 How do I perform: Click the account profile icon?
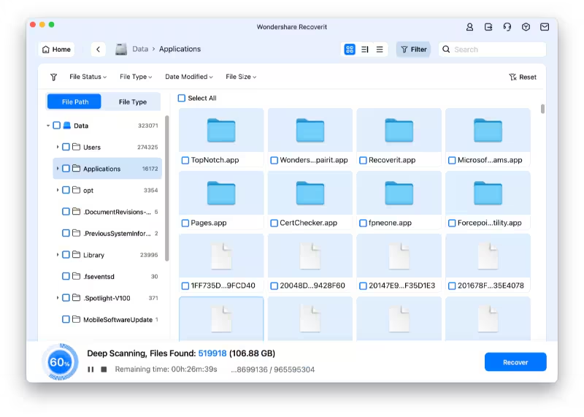(470, 27)
